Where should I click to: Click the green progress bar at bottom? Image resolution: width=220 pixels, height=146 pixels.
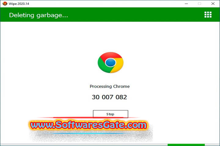click(x=186, y=145)
